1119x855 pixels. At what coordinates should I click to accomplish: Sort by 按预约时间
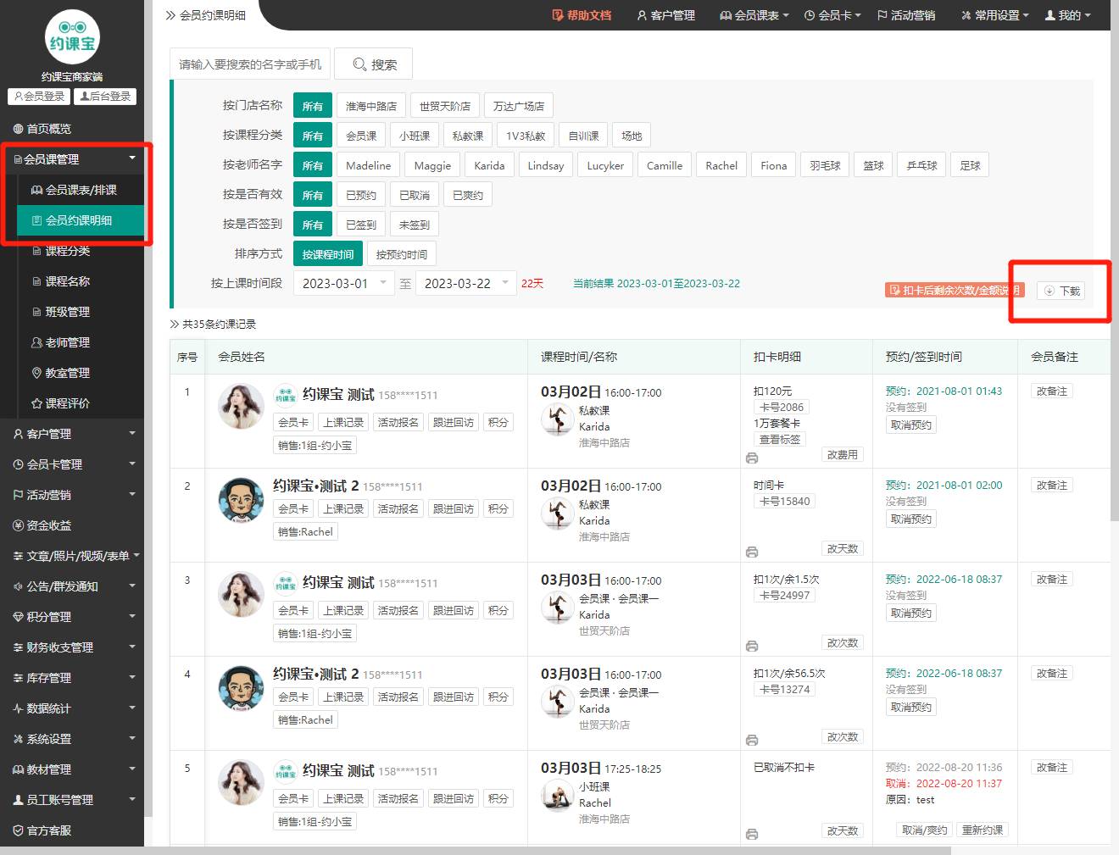(401, 254)
